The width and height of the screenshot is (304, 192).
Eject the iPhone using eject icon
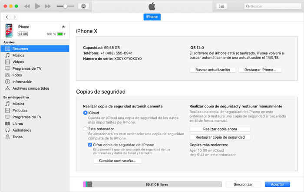coord(63,27)
